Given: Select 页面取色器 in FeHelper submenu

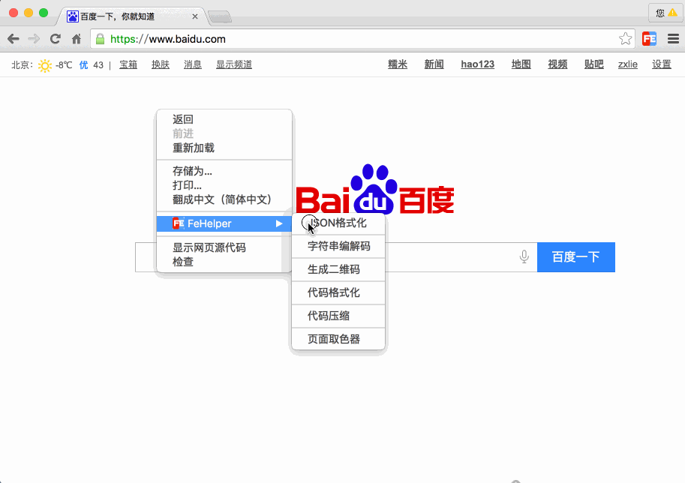Looking at the screenshot, I should click(338, 339).
